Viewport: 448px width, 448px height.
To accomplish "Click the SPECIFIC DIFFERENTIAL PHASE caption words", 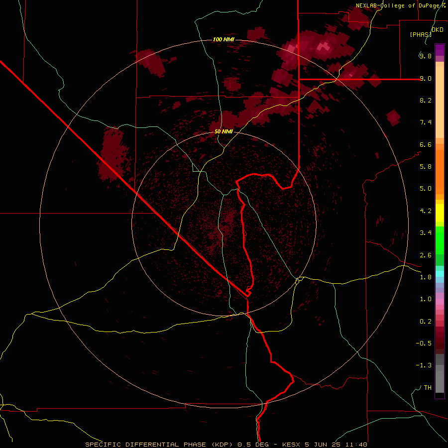I will click(145, 445).
